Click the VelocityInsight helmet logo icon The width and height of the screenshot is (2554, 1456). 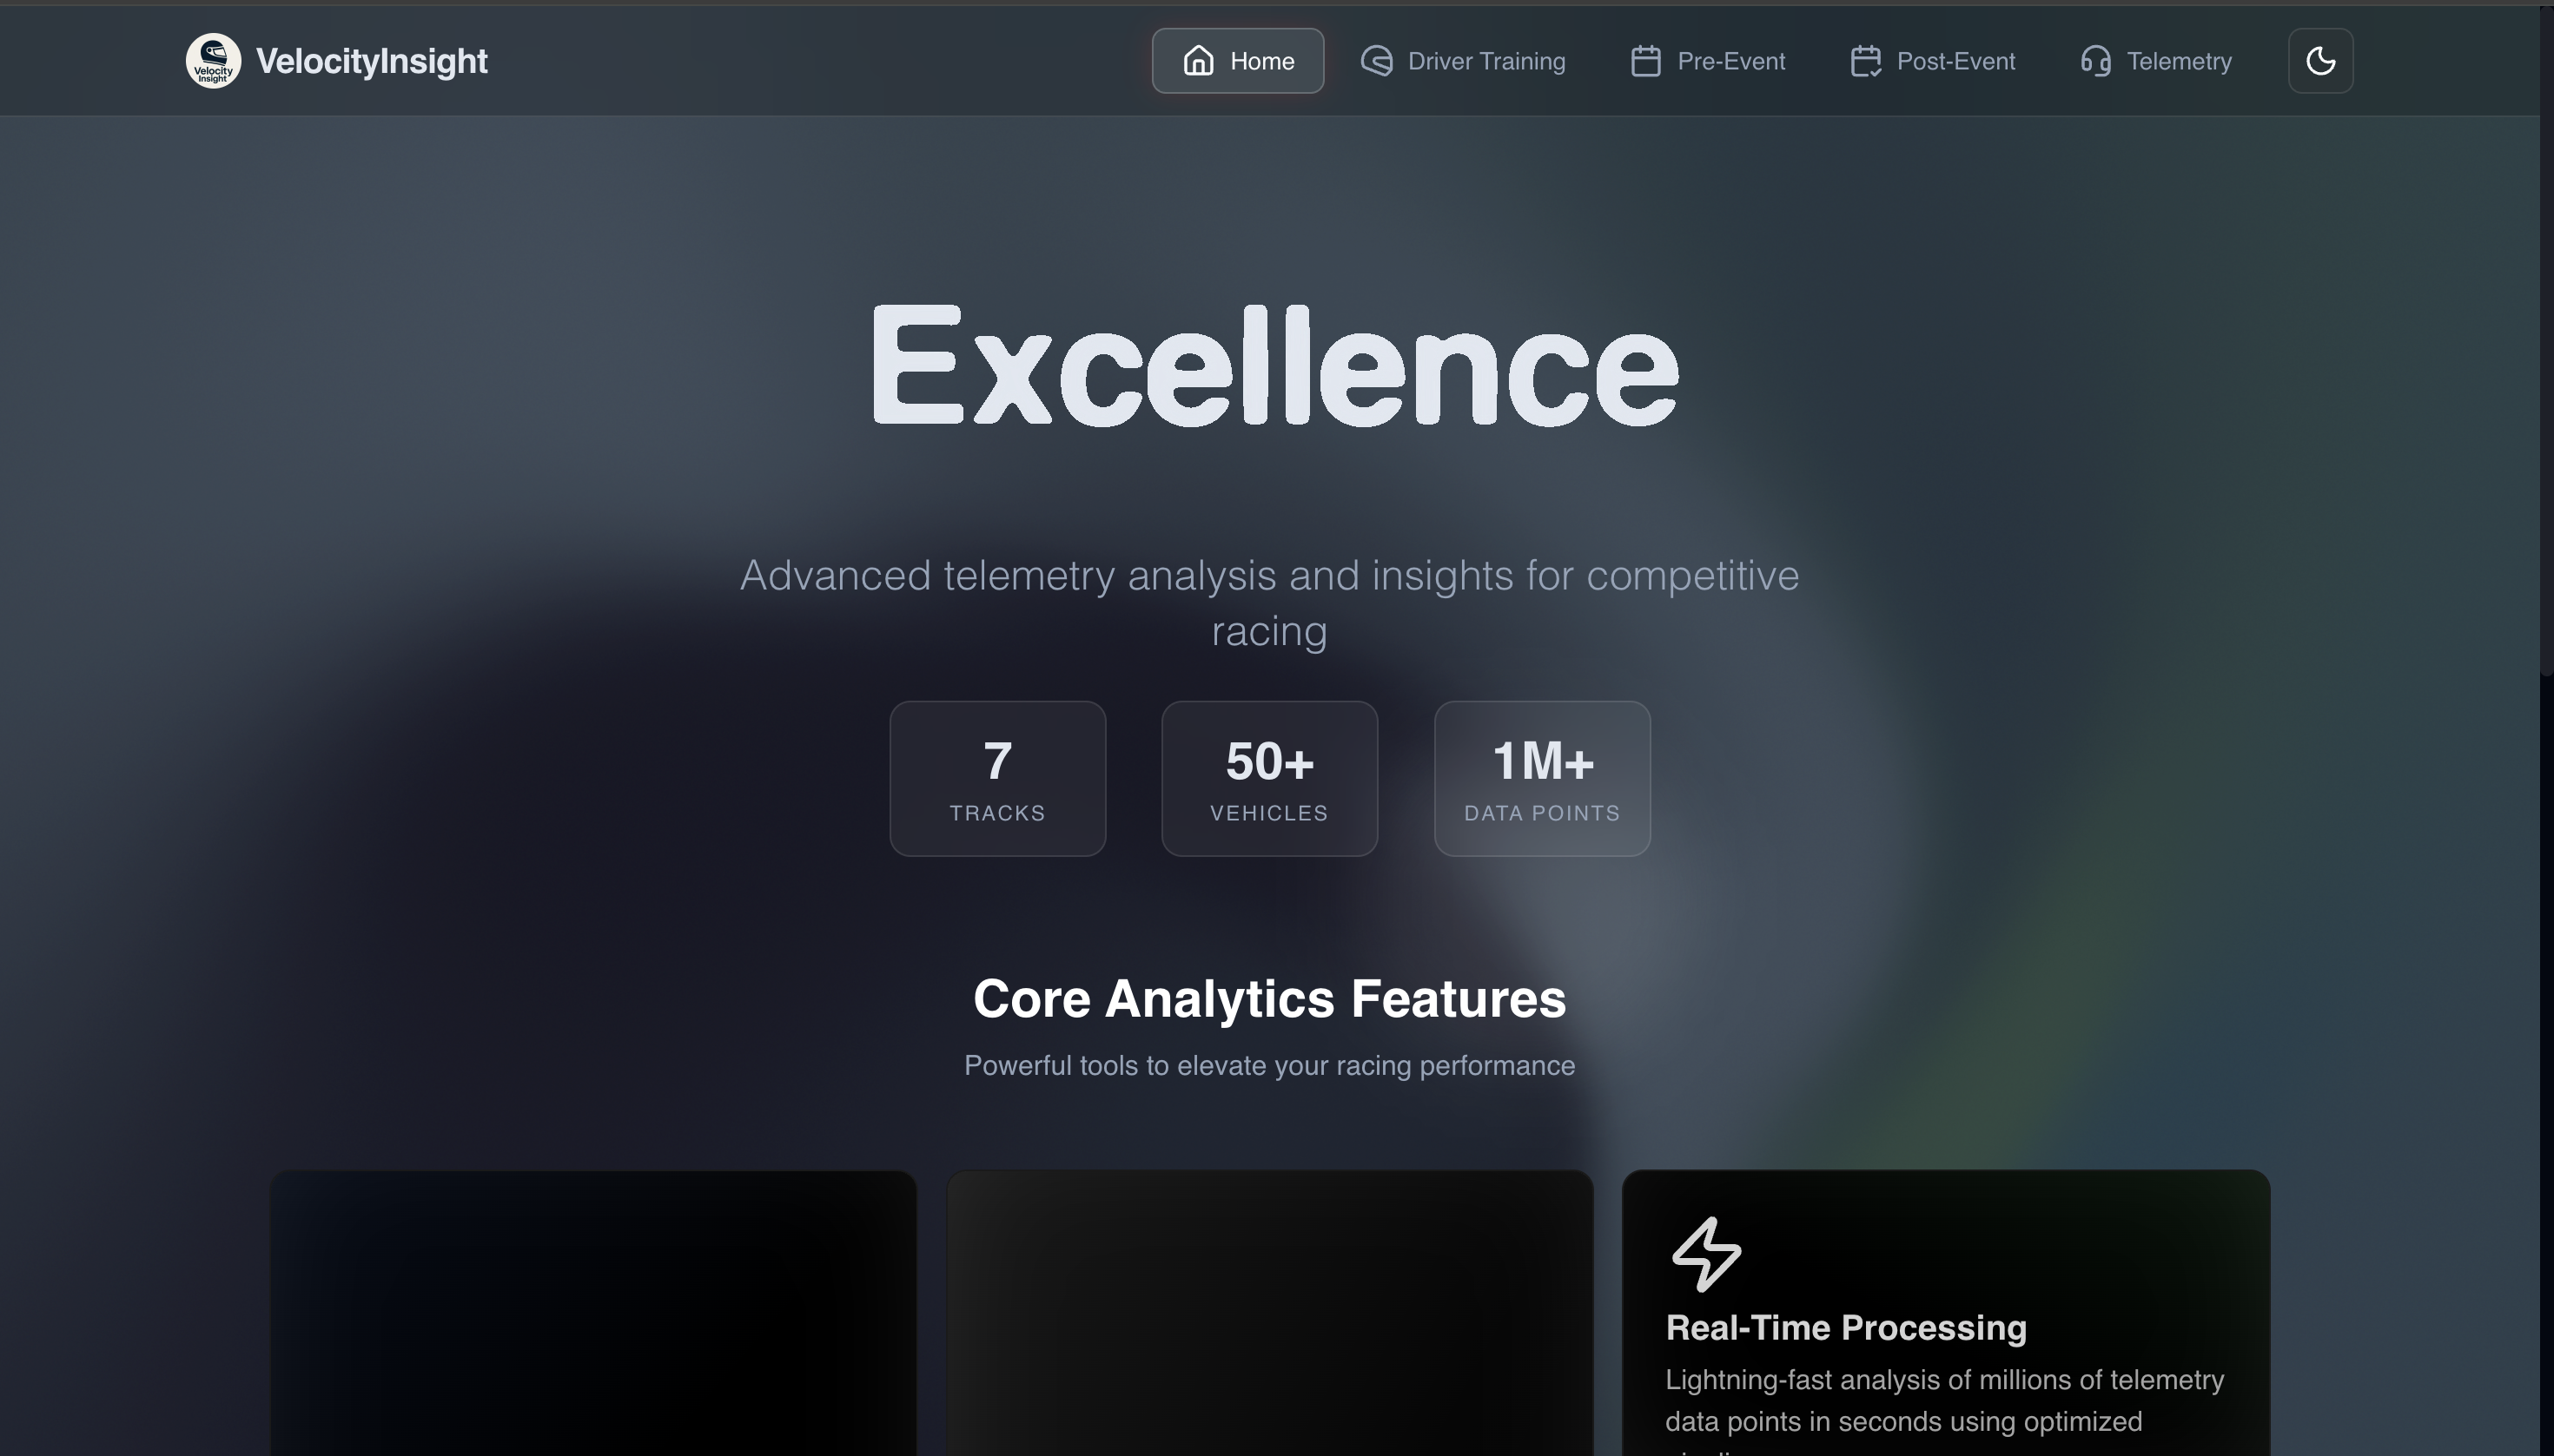pos(213,61)
